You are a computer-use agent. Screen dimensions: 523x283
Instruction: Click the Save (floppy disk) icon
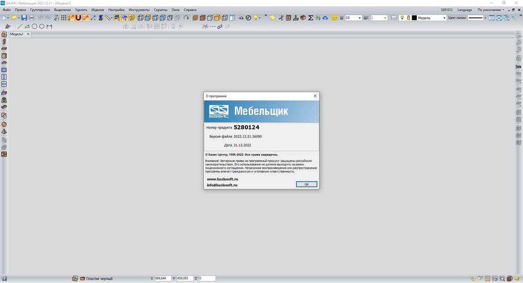pyautogui.click(x=24, y=18)
